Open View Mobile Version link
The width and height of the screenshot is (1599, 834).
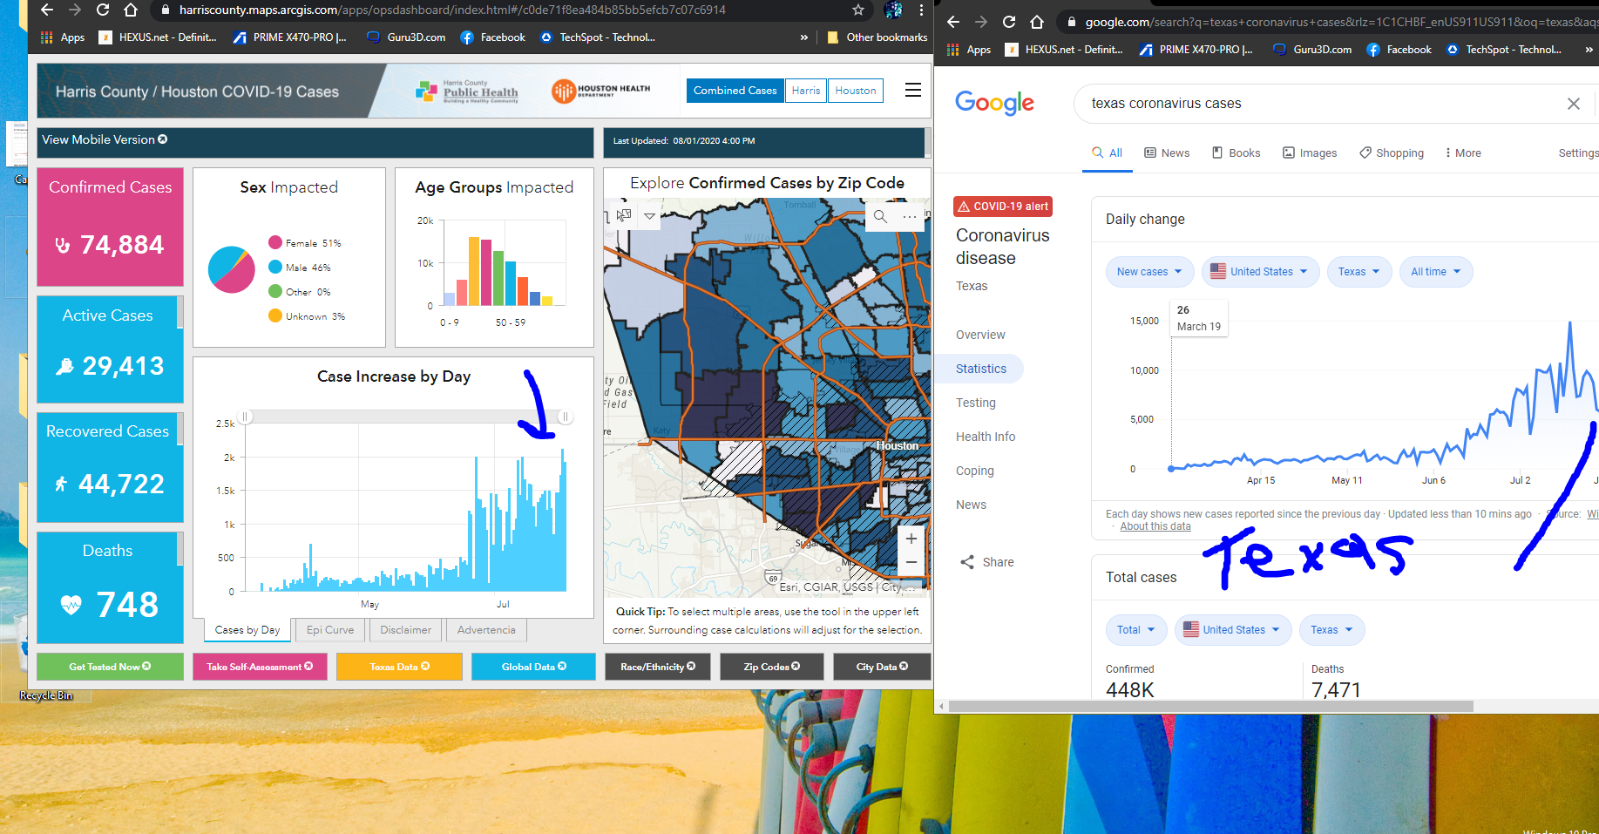coord(105,139)
